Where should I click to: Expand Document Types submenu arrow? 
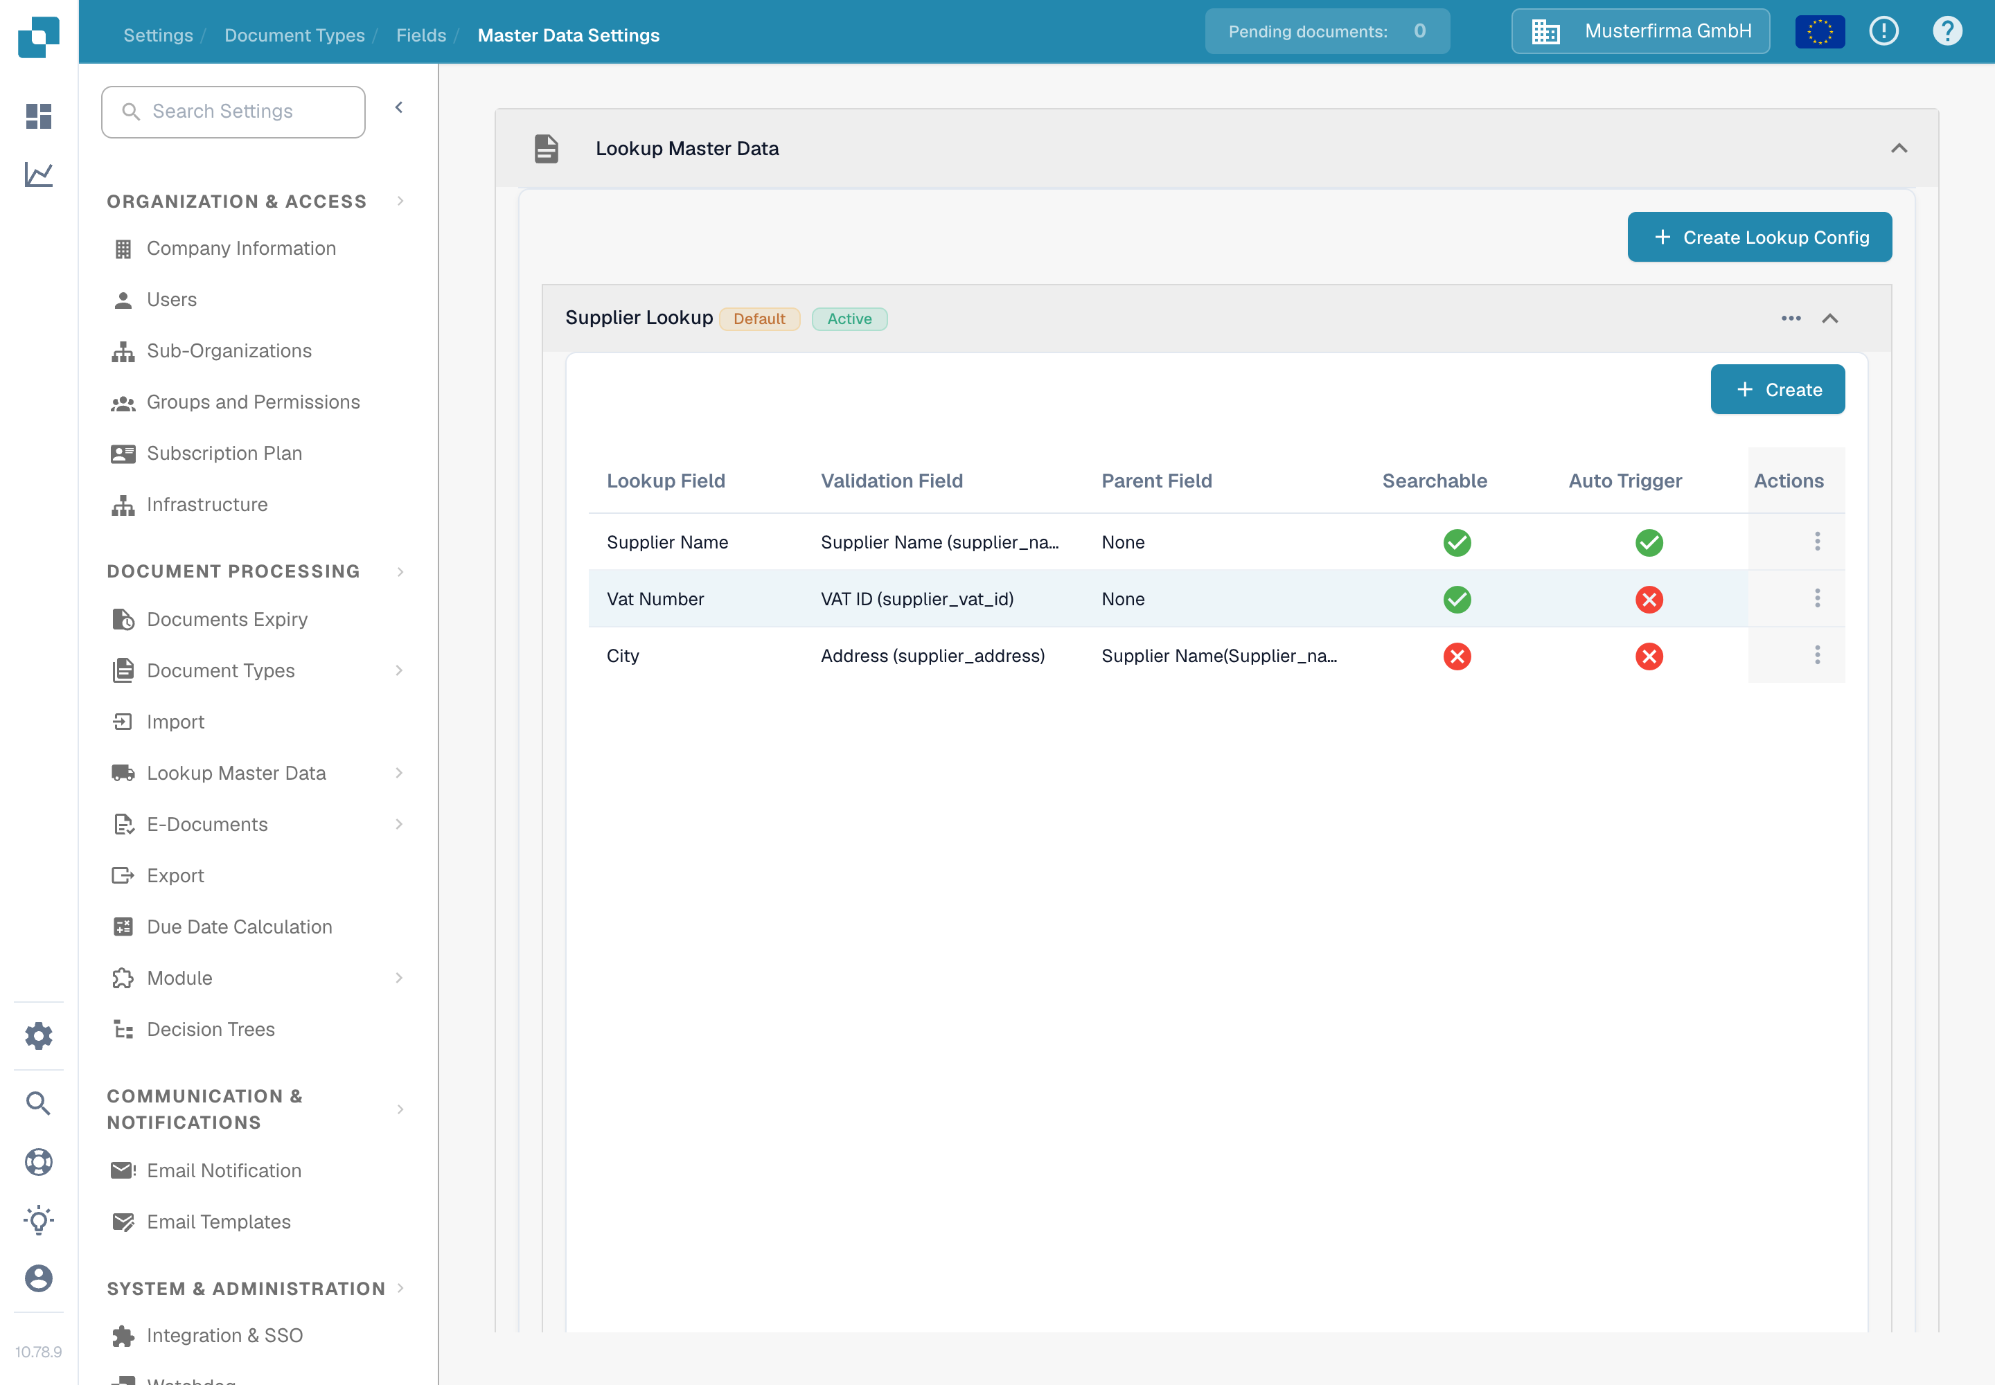point(398,670)
